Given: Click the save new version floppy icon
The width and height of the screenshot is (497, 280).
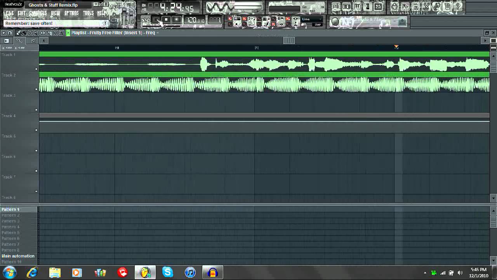Looking at the screenshot, I should (405, 7).
